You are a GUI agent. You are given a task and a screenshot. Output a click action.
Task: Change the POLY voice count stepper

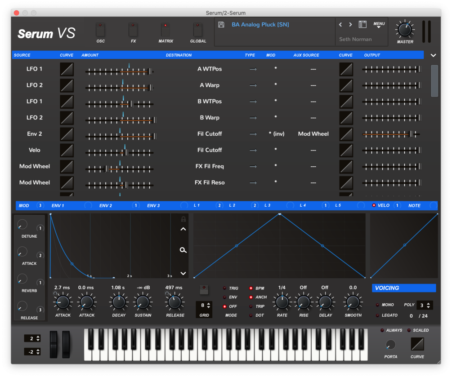428,305
